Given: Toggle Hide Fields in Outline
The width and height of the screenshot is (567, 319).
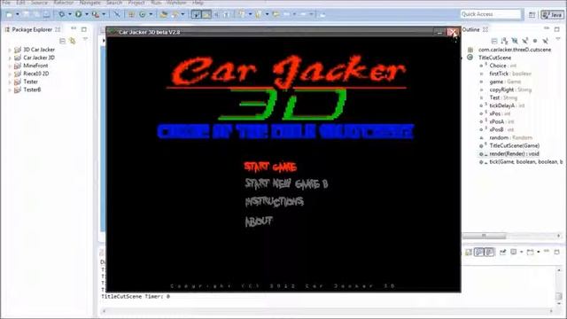Looking at the screenshot, I should tap(515, 41).
